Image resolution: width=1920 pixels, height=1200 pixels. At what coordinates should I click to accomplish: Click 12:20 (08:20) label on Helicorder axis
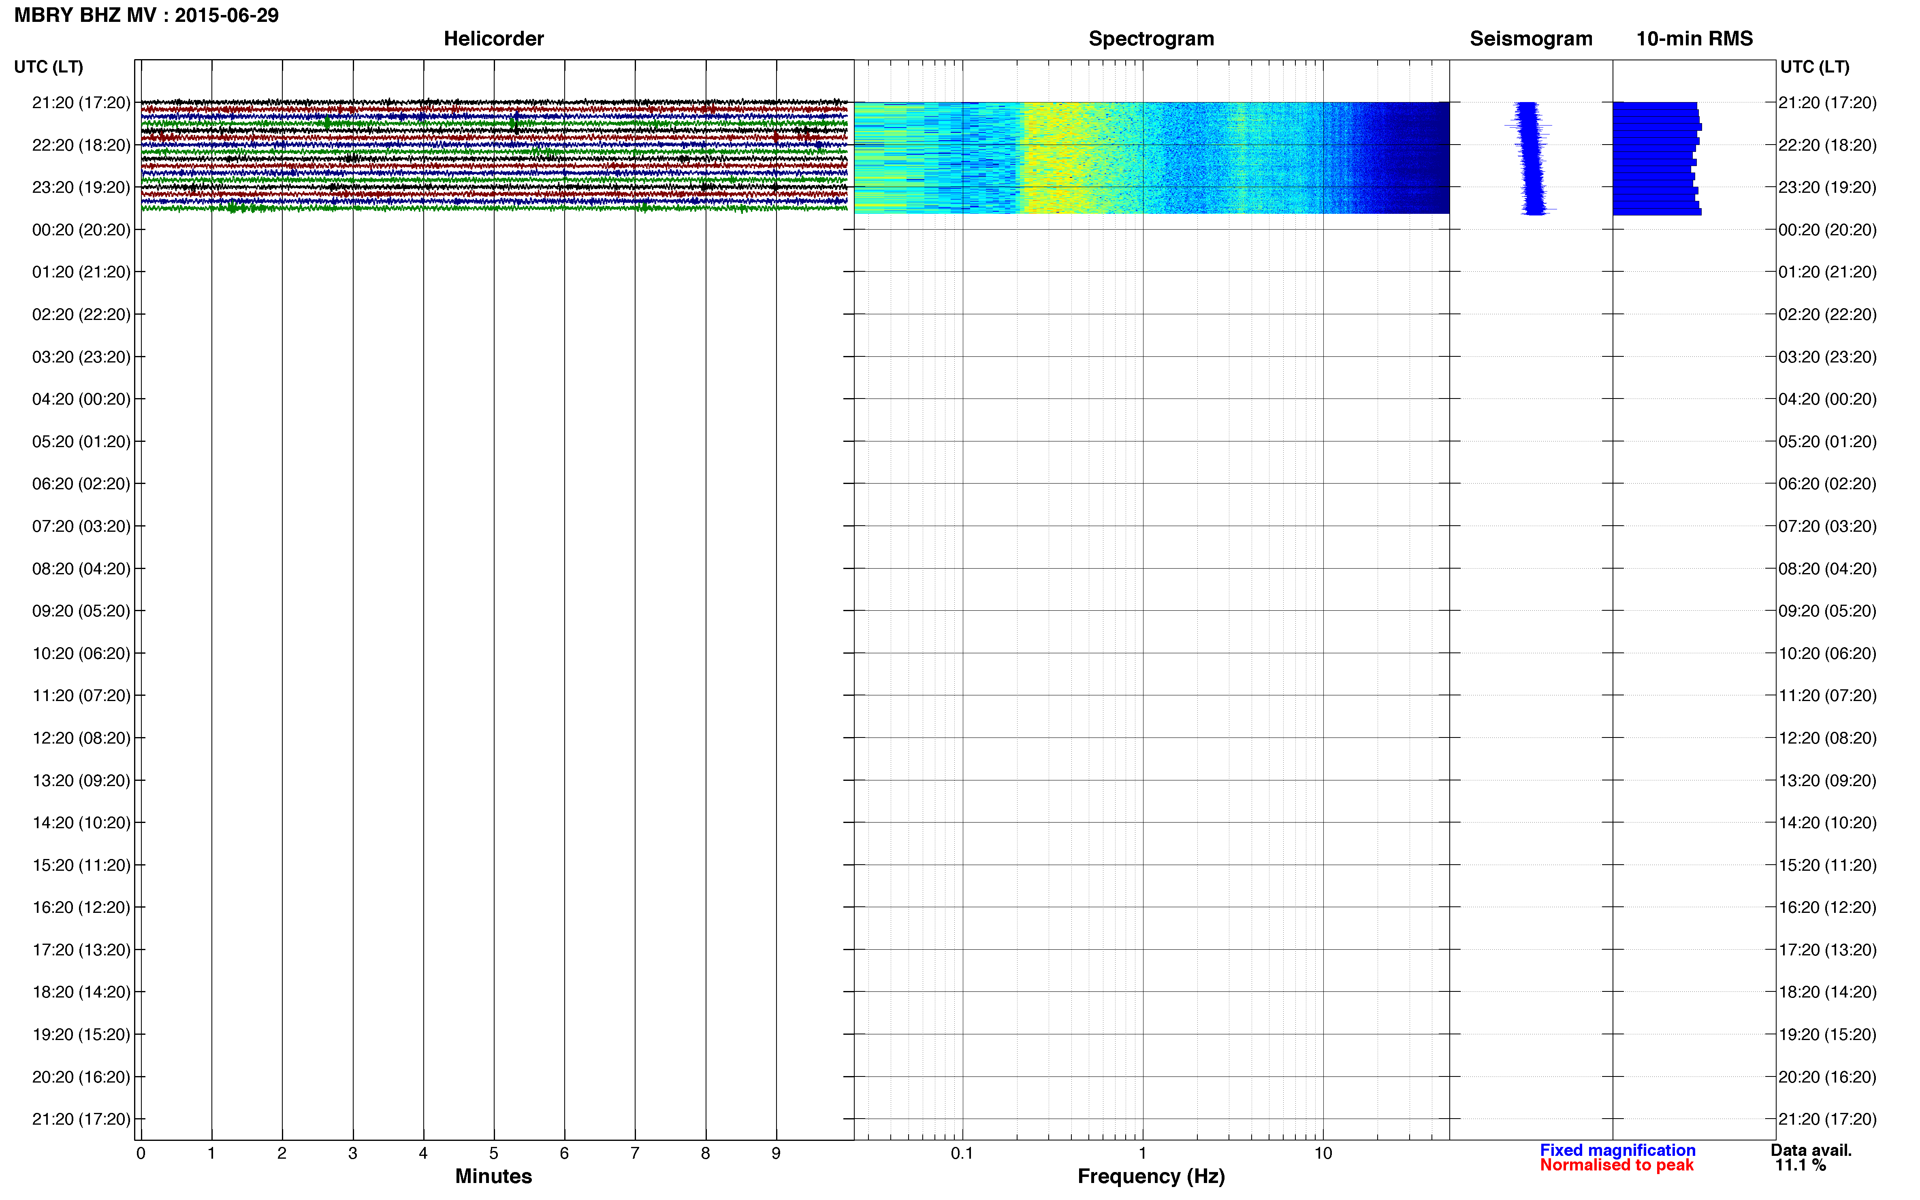81,738
